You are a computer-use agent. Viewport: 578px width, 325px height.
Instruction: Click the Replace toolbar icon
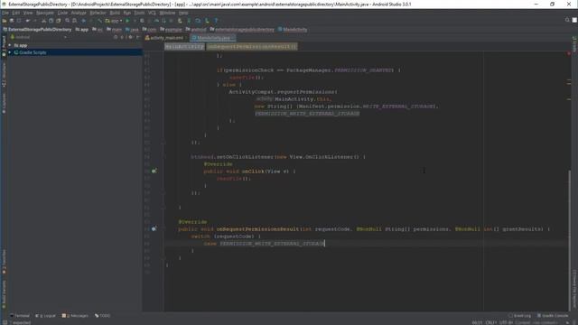(74, 21)
